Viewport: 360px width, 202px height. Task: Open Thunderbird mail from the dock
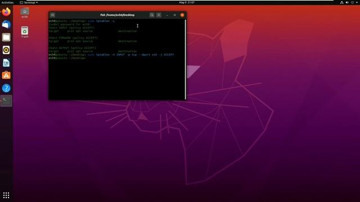6,25
